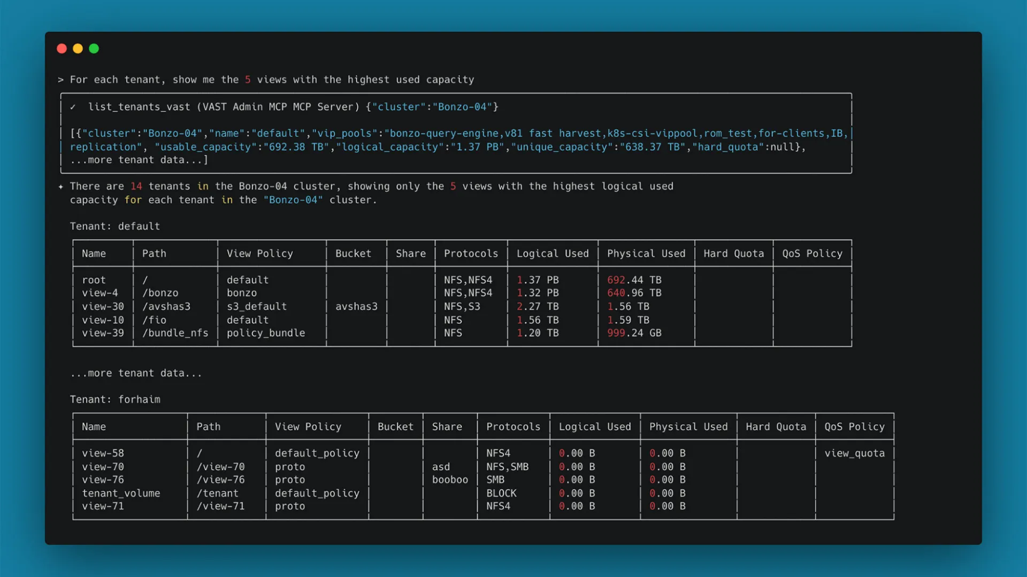
Task: Click the 'Physical Used' header in forhaim table
Action: (688, 427)
